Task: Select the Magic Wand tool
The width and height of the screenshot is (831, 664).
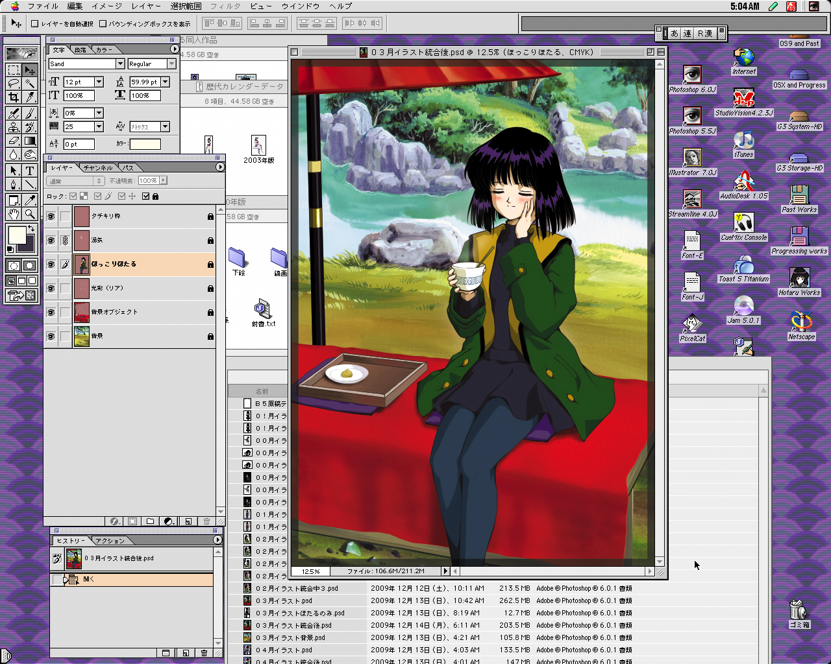Action: 30,84
